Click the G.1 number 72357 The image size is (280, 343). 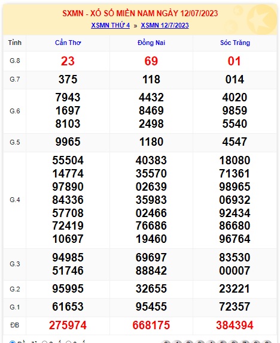pyautogui.click(x=235, y=306)
